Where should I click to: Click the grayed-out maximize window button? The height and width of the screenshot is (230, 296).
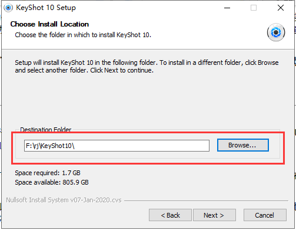(254, 8)
